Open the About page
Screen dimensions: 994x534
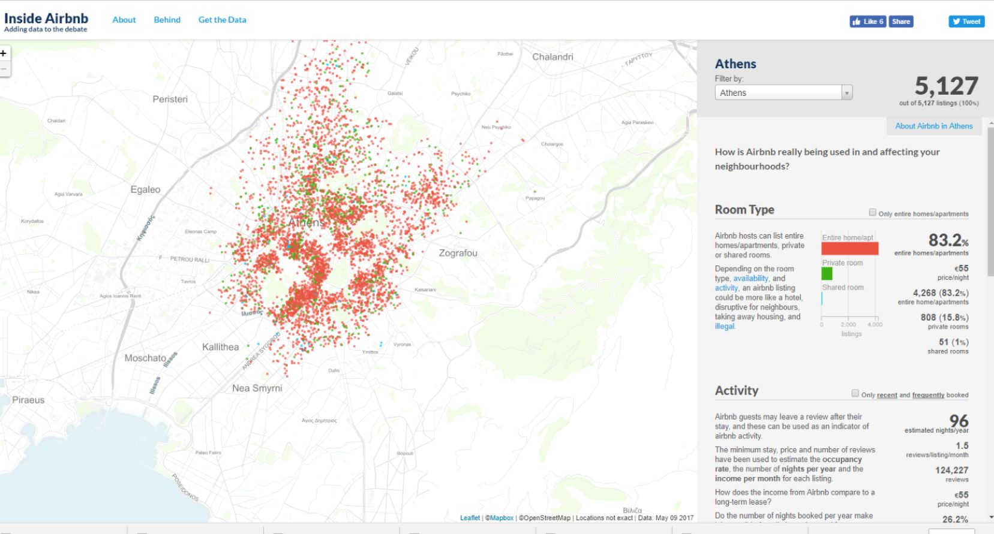click(124, 20)
